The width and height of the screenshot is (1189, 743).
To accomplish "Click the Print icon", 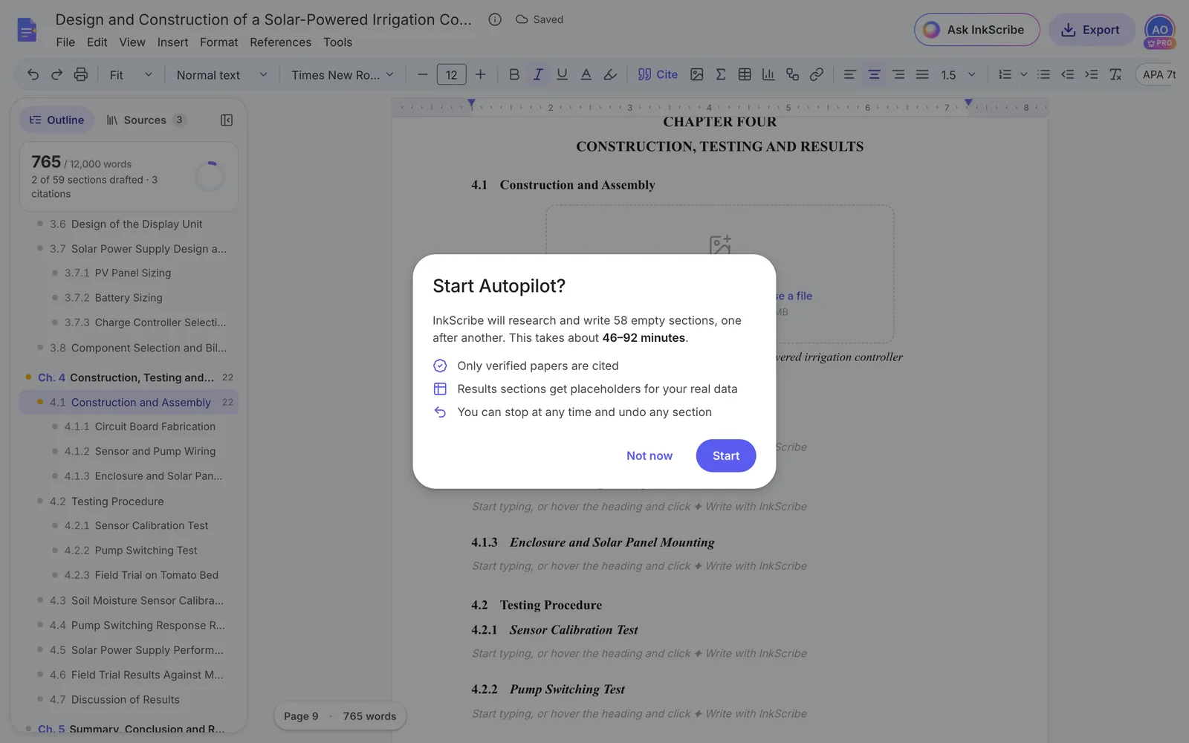I will tap(80, 74).
